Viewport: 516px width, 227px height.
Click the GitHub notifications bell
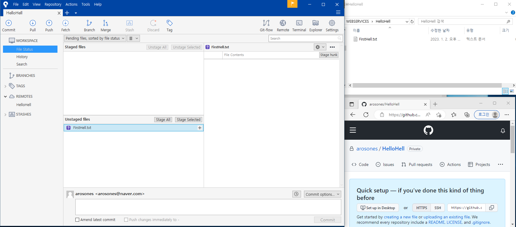pyautogui.click(x=503, y=130)
